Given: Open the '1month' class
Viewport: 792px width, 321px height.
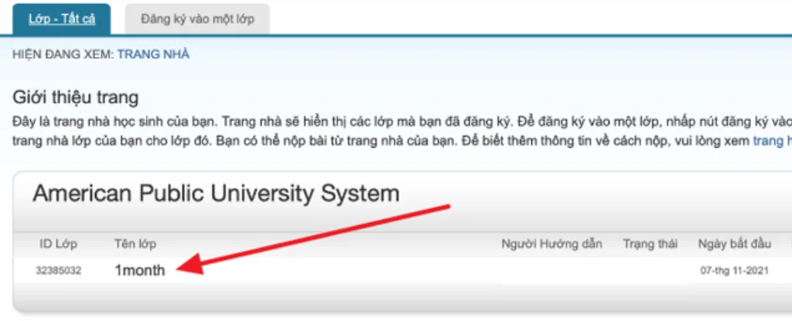Looking at the screenshot, I should [x=139, y=271].
